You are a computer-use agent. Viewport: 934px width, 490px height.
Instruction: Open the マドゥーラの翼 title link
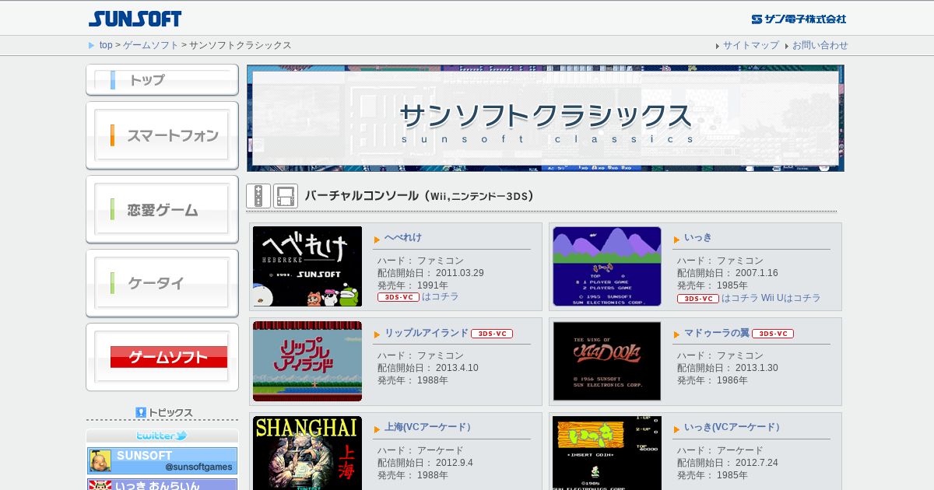717,333
